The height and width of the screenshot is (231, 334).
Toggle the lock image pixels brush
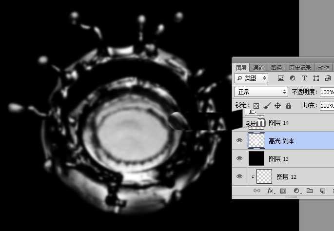[x=267, y=105]
